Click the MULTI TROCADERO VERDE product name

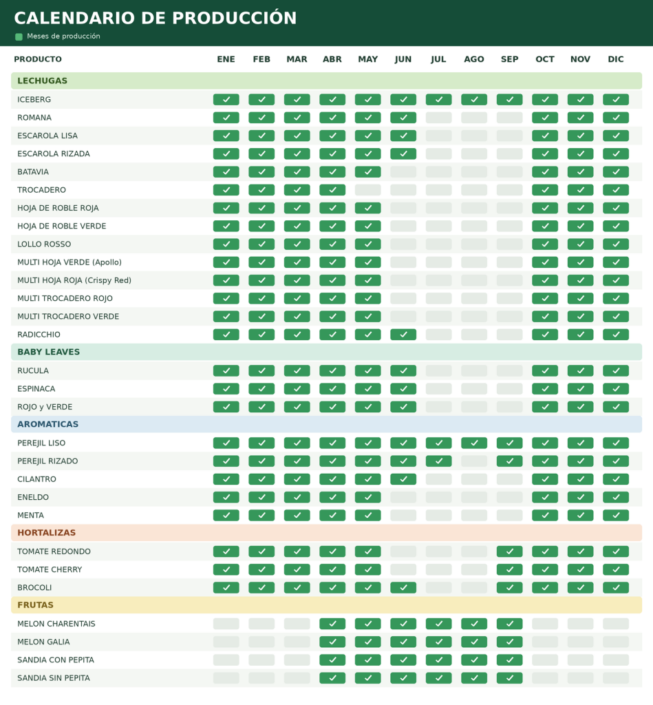coord(68,317)
